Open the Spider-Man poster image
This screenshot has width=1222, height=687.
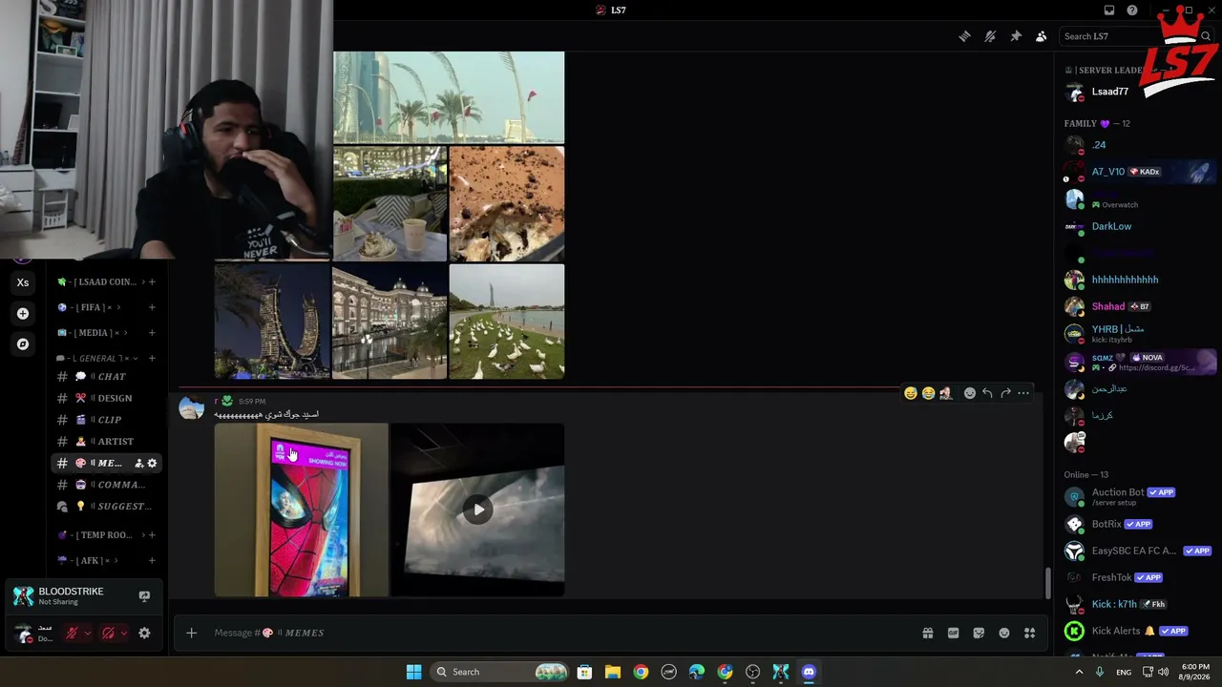tap(301, 510)
